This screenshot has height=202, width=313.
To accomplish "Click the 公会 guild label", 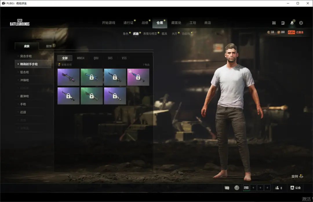I will 298,188.
